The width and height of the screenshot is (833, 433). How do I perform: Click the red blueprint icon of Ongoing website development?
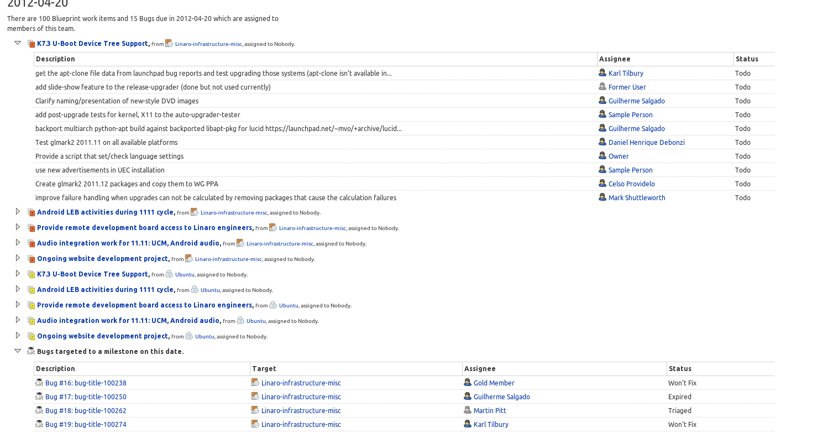(32, 259)
